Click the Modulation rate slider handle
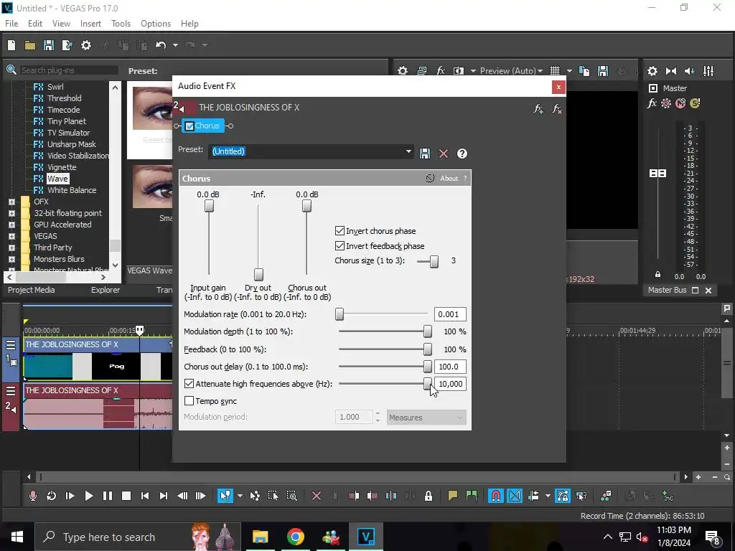This screenshot has height=551, width=735. [340, 314]
